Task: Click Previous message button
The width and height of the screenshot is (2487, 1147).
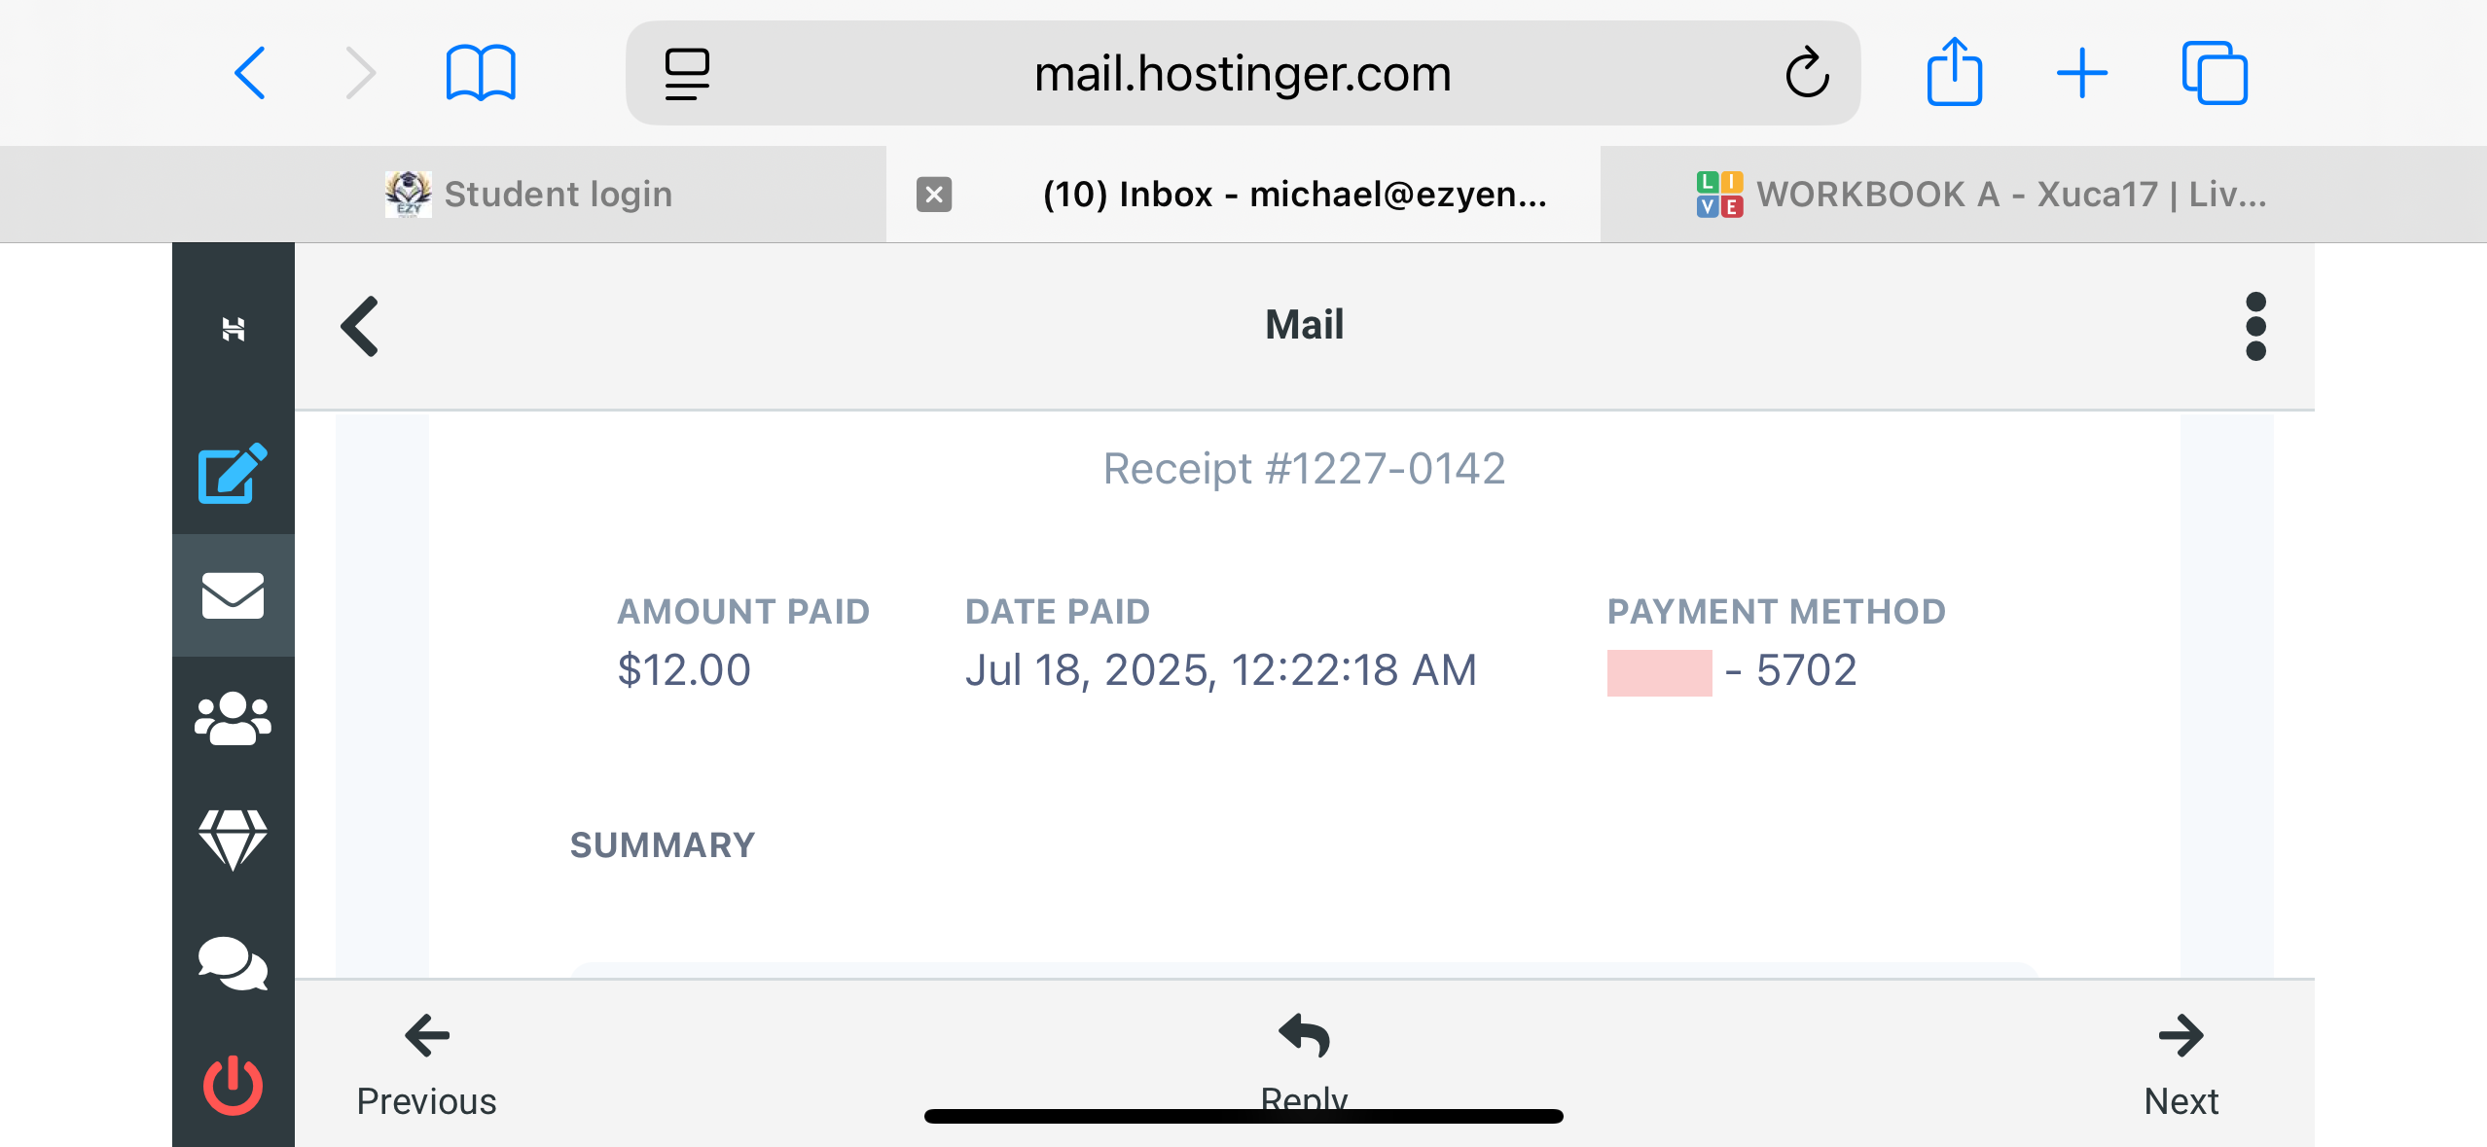Action: (426, 1062)
